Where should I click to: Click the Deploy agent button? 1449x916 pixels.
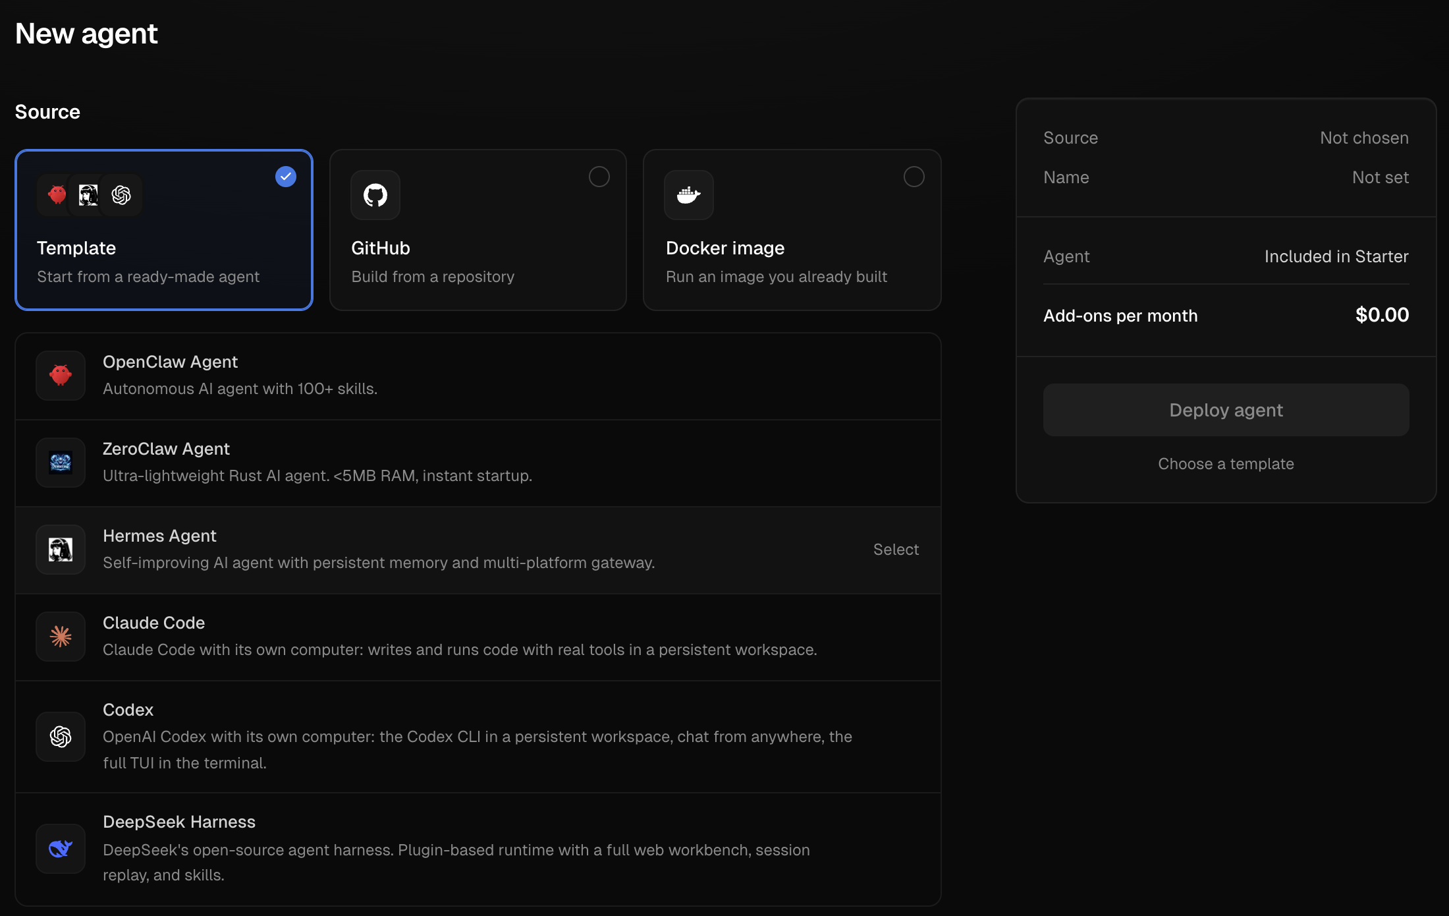click(x=1226, y=410)
